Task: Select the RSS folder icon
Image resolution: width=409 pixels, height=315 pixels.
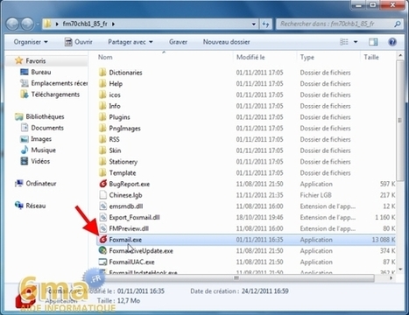Action: 102,139
